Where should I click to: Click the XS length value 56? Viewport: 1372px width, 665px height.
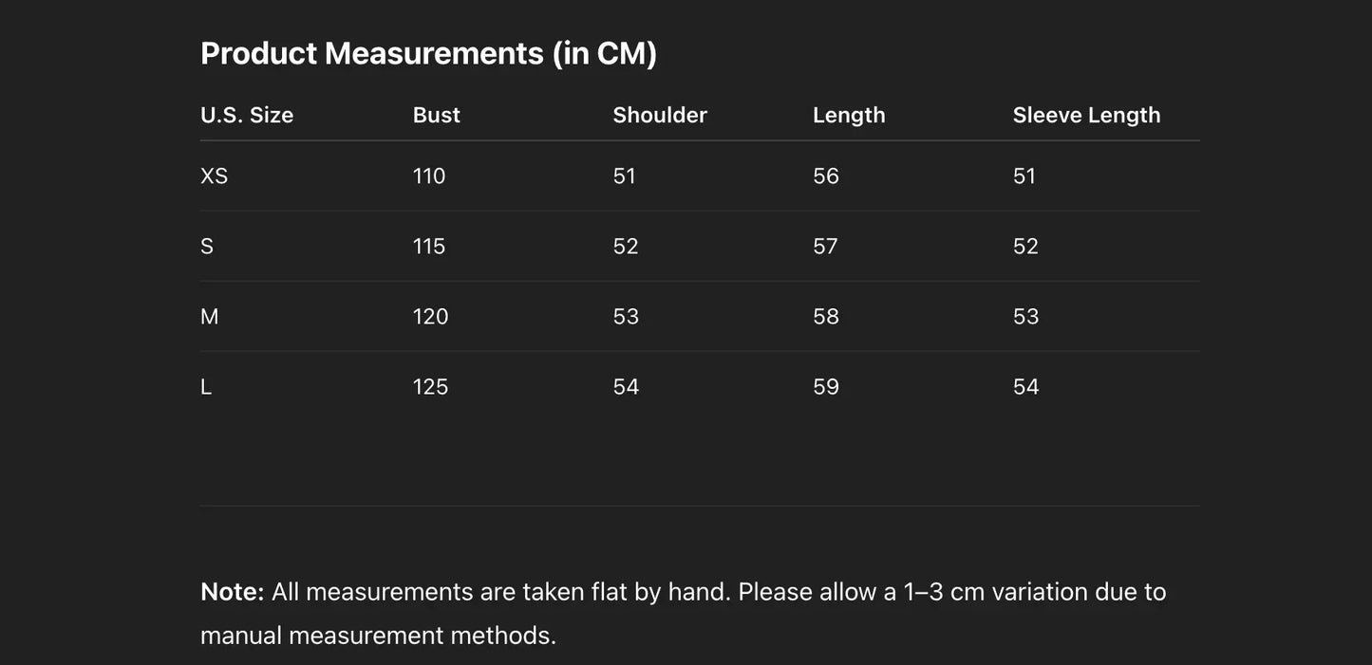tap(826, 175)
